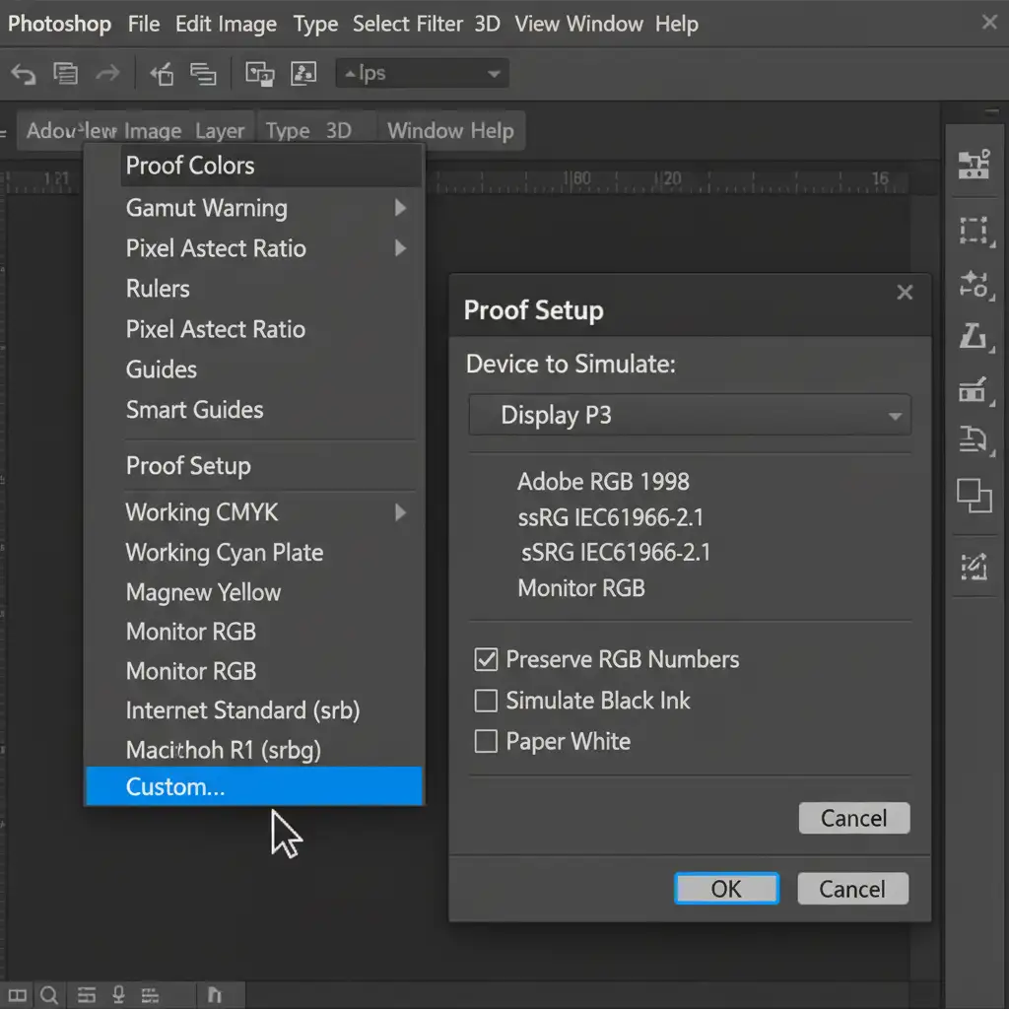Enable Simulate Black Ink checkbox

click(x=486, y=701)
